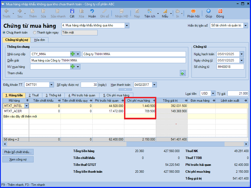Viewport: 251px width, 188px height.
Task: Select the Thanh toán ngay radio button
Action: point(35,32)
